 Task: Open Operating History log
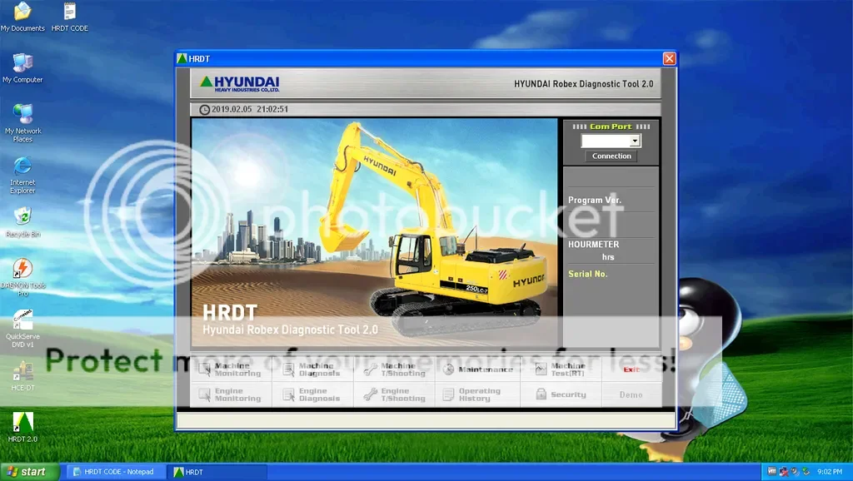479,394
